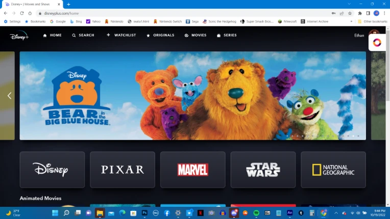Screen dimensions: 390x219
Task: Reload the current page
Action: click(22, 13)
